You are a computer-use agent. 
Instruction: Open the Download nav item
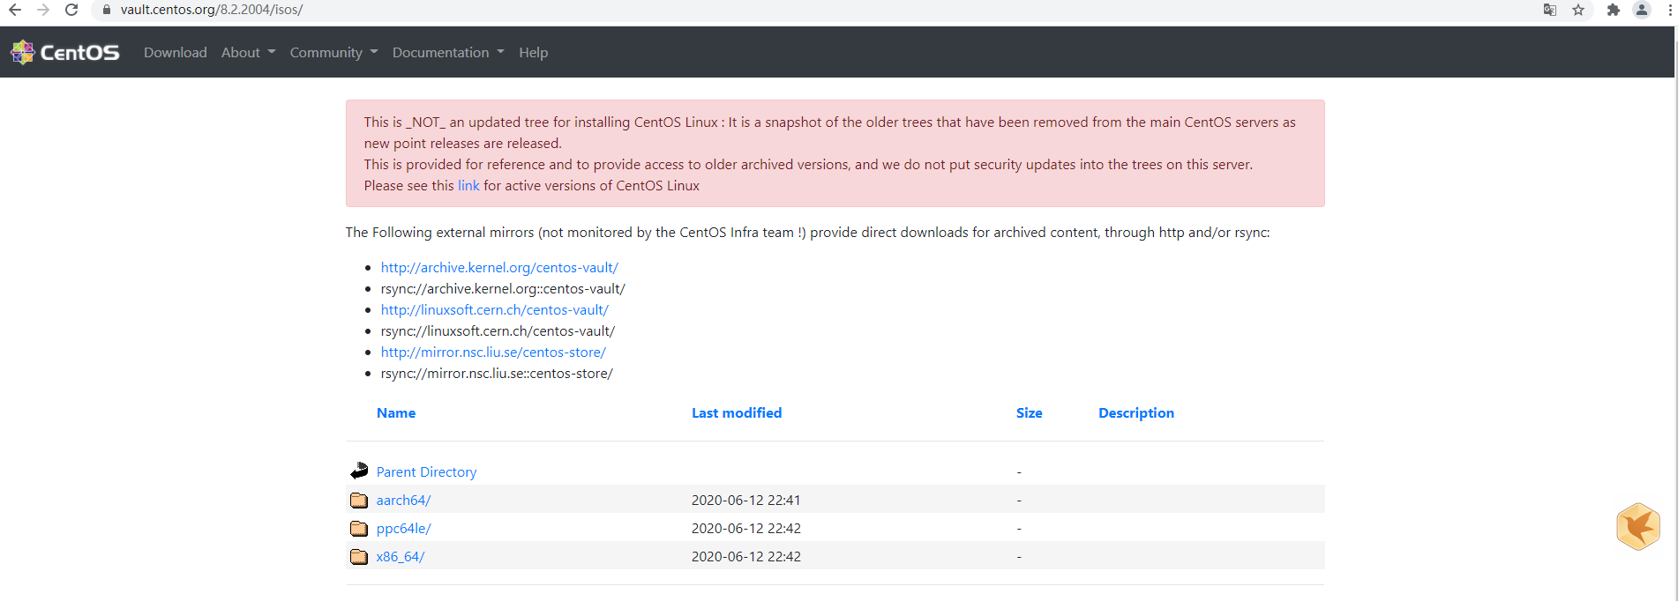(176, 52)
